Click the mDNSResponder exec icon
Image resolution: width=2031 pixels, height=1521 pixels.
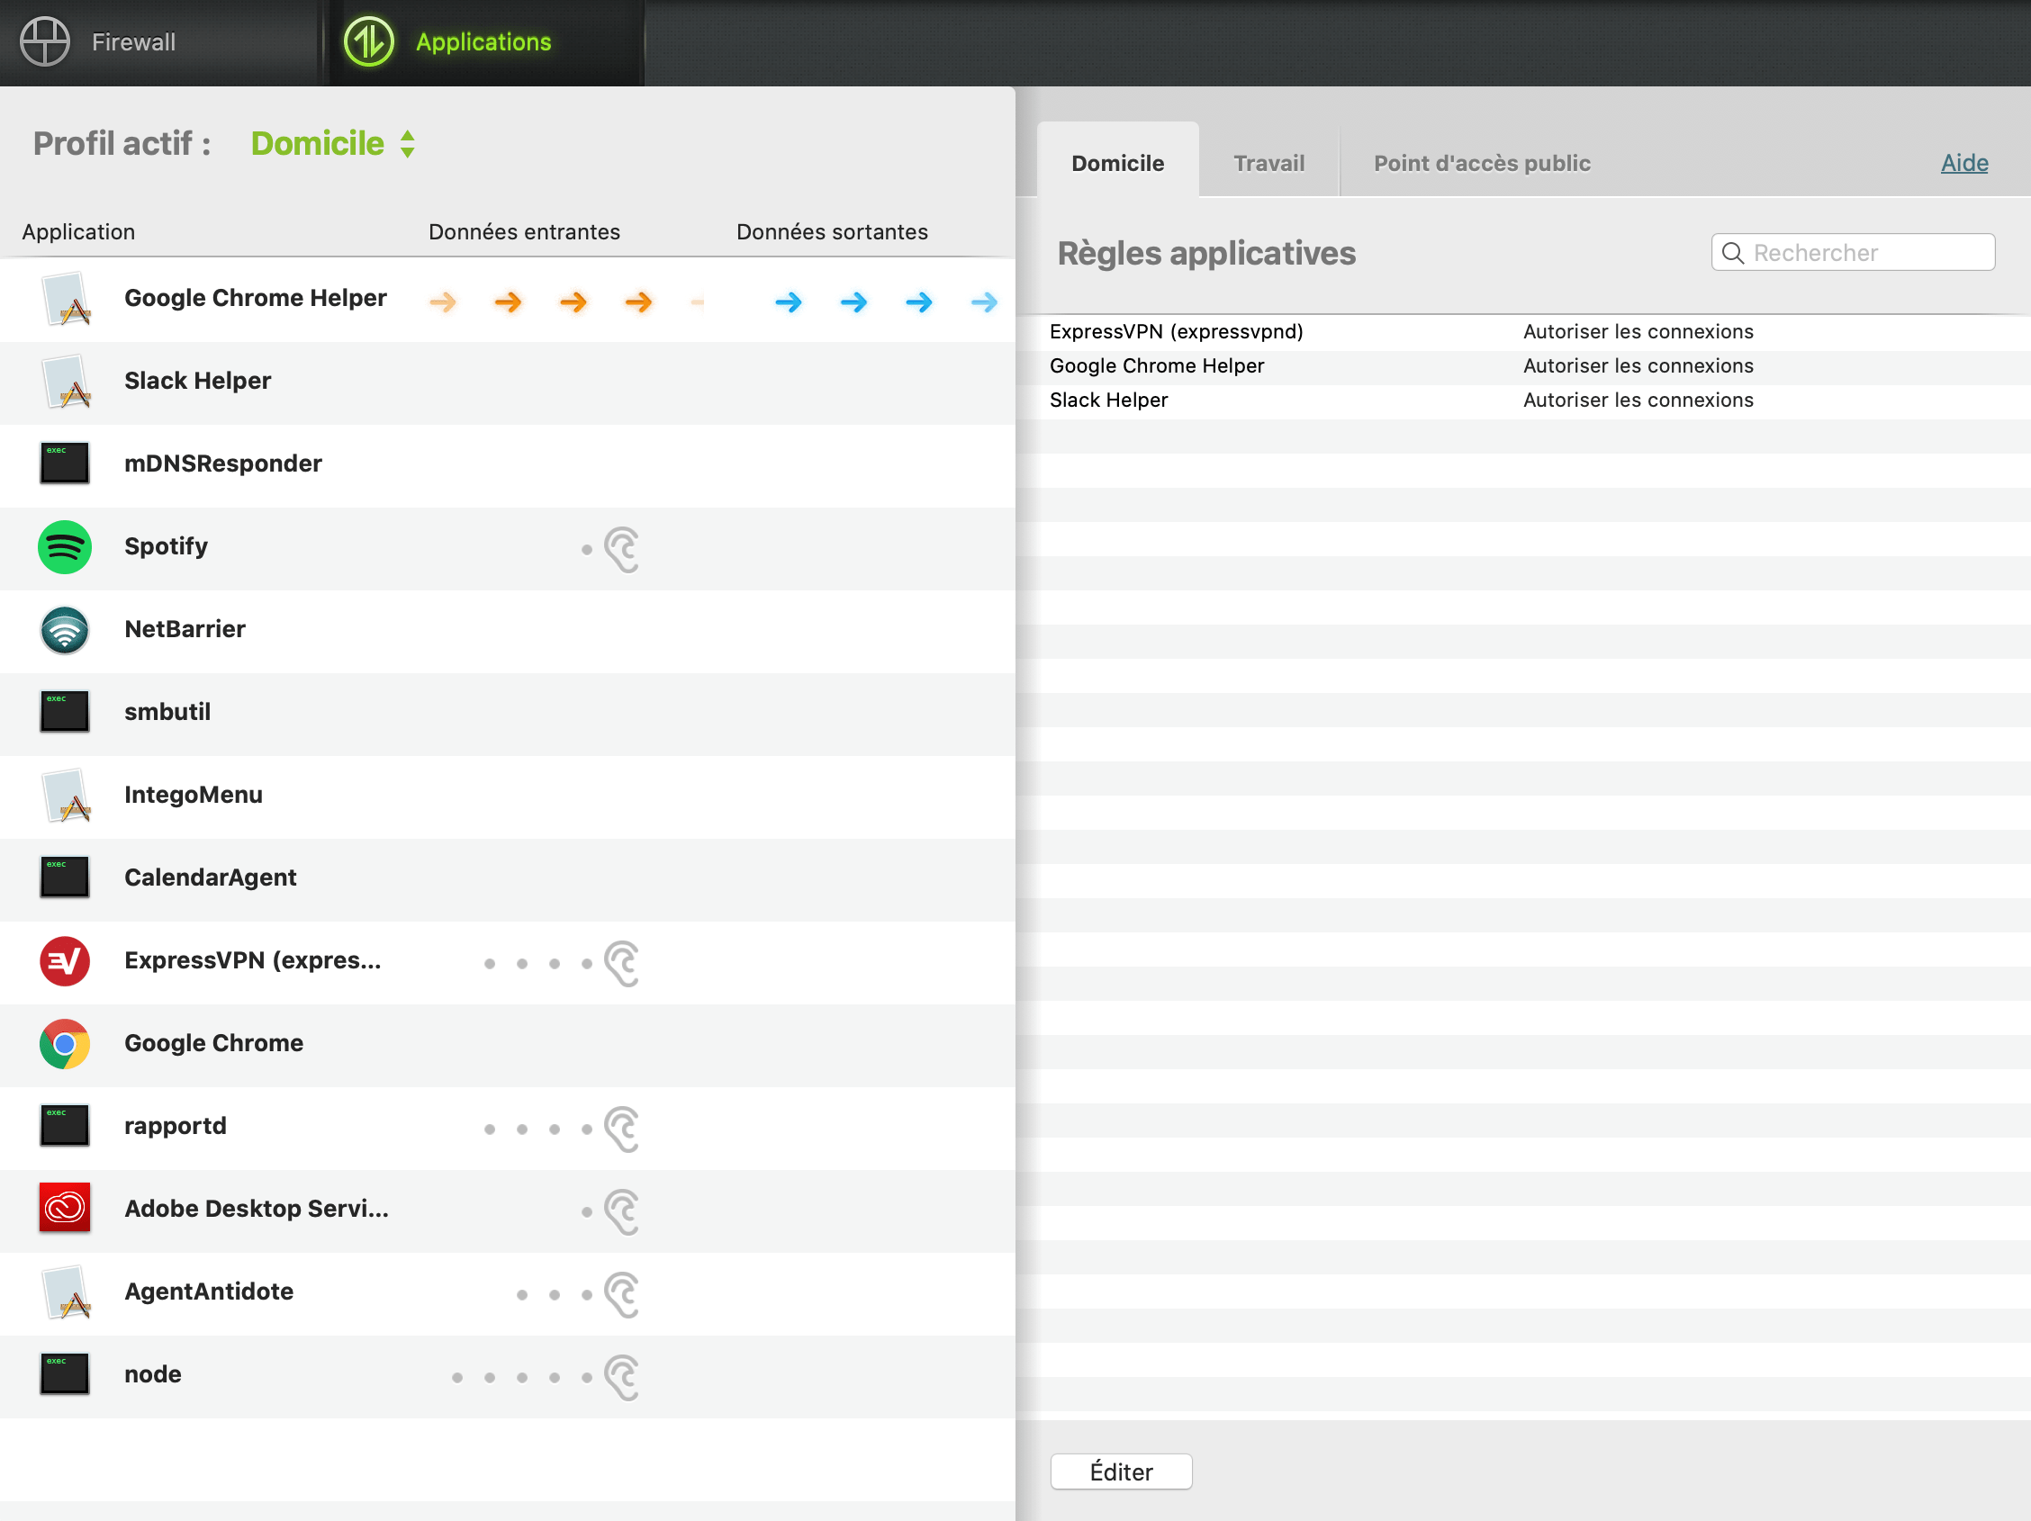(64, 463)
